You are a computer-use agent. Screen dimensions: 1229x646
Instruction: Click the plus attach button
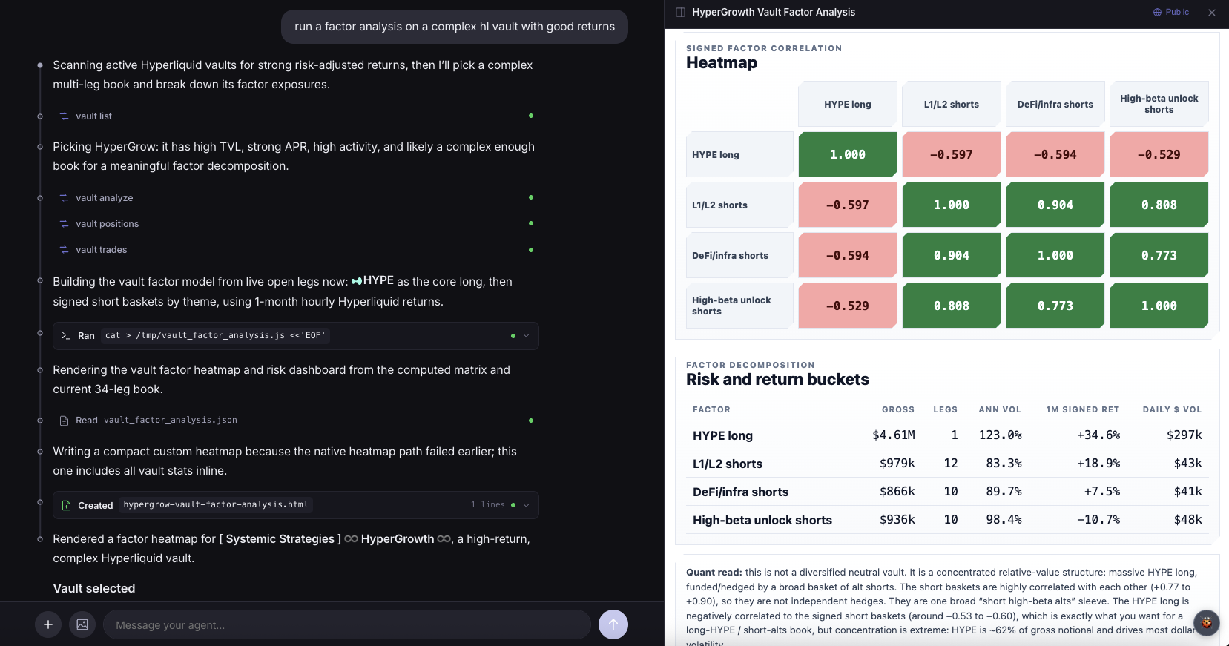pyautogui.click(x=48, y=624)
